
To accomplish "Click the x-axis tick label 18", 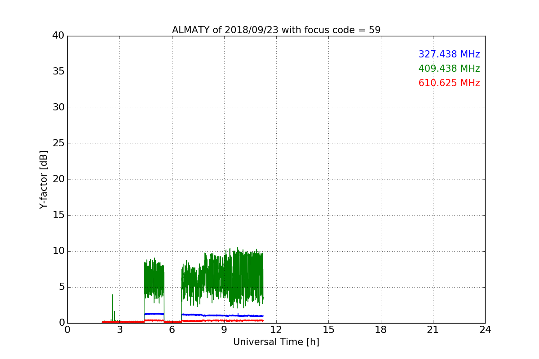I will click(x=381, y=330).
